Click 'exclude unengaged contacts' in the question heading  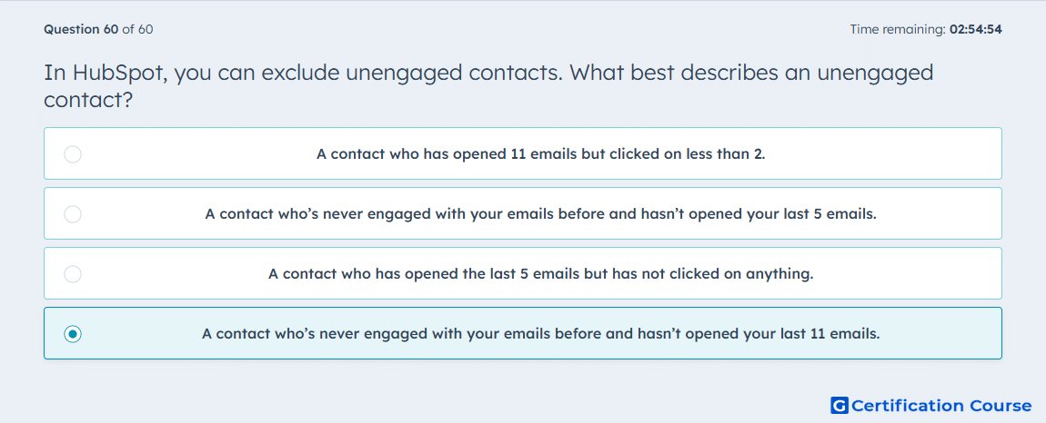point(411,73)
